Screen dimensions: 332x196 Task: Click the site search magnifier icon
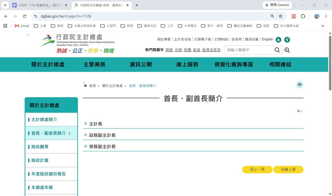click(x=277, y=50)
